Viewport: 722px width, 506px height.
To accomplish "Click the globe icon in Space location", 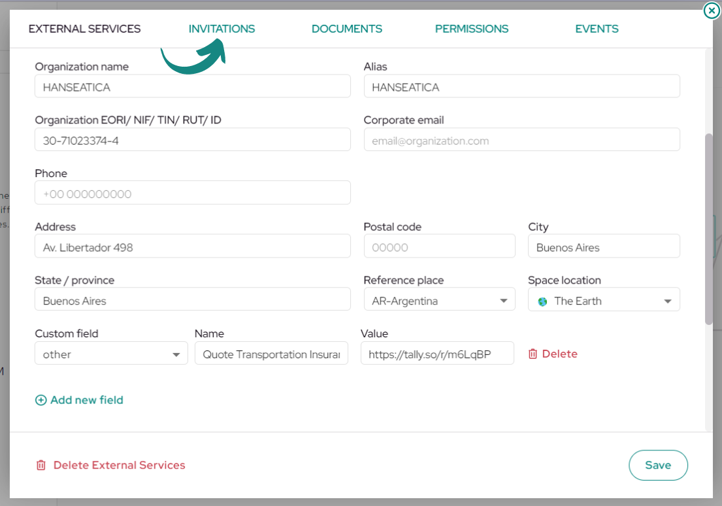I will click(542, 301).
